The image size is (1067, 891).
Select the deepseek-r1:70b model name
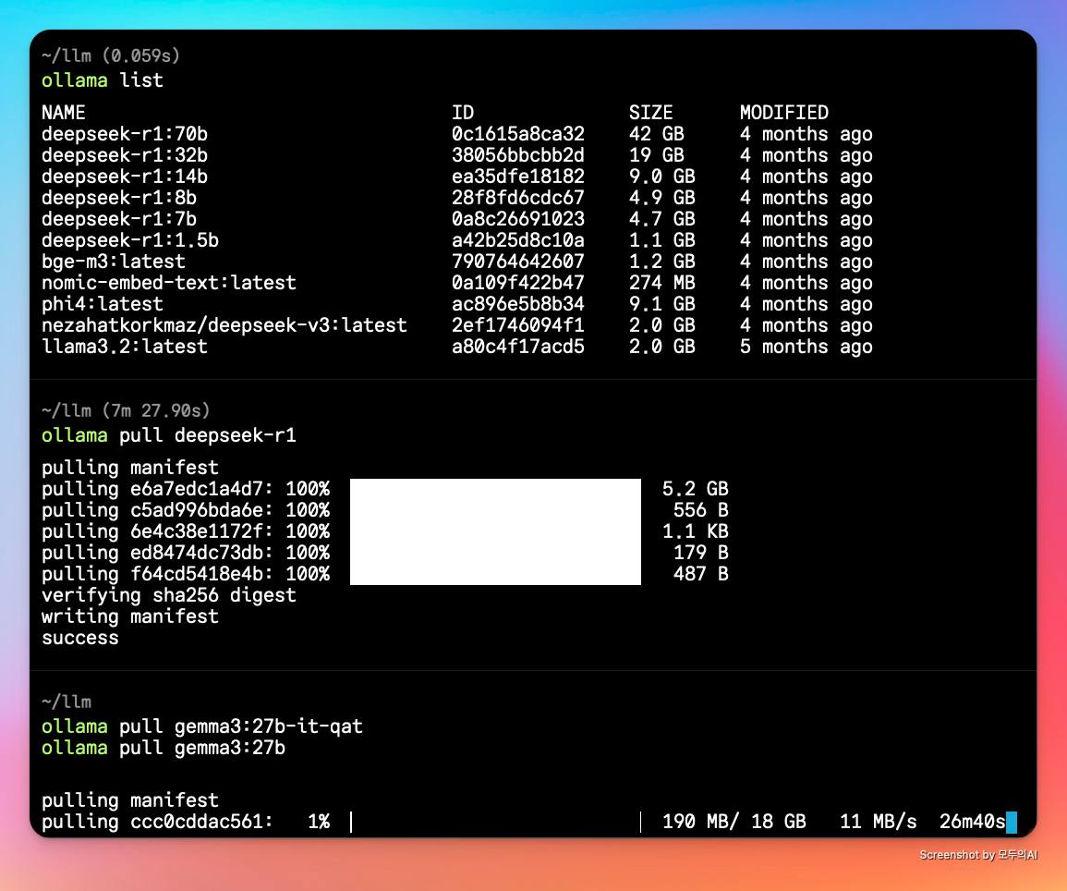click(x=125, y=134)
